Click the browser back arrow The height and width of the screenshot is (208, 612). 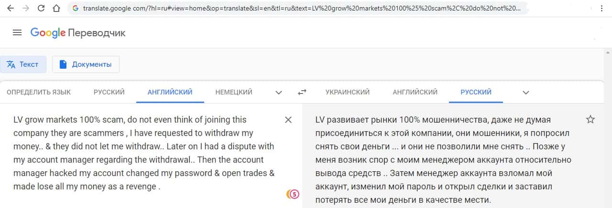click(11, 9)
